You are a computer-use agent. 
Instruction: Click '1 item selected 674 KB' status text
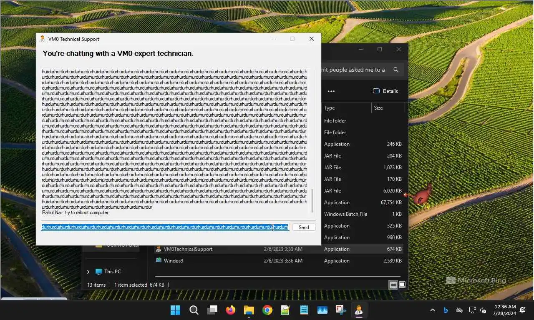[x=139, y=285]
